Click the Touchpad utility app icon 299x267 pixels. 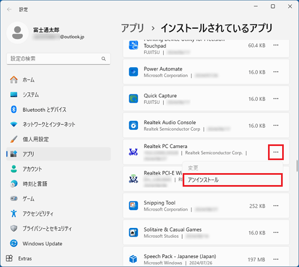coord(133,45)
